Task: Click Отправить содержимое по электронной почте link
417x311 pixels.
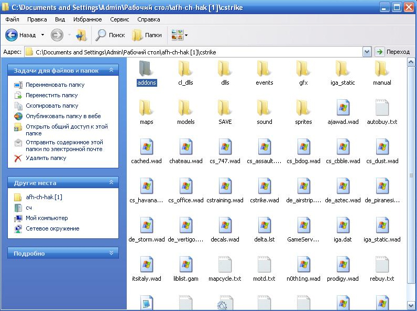Action: coord(64,146)
